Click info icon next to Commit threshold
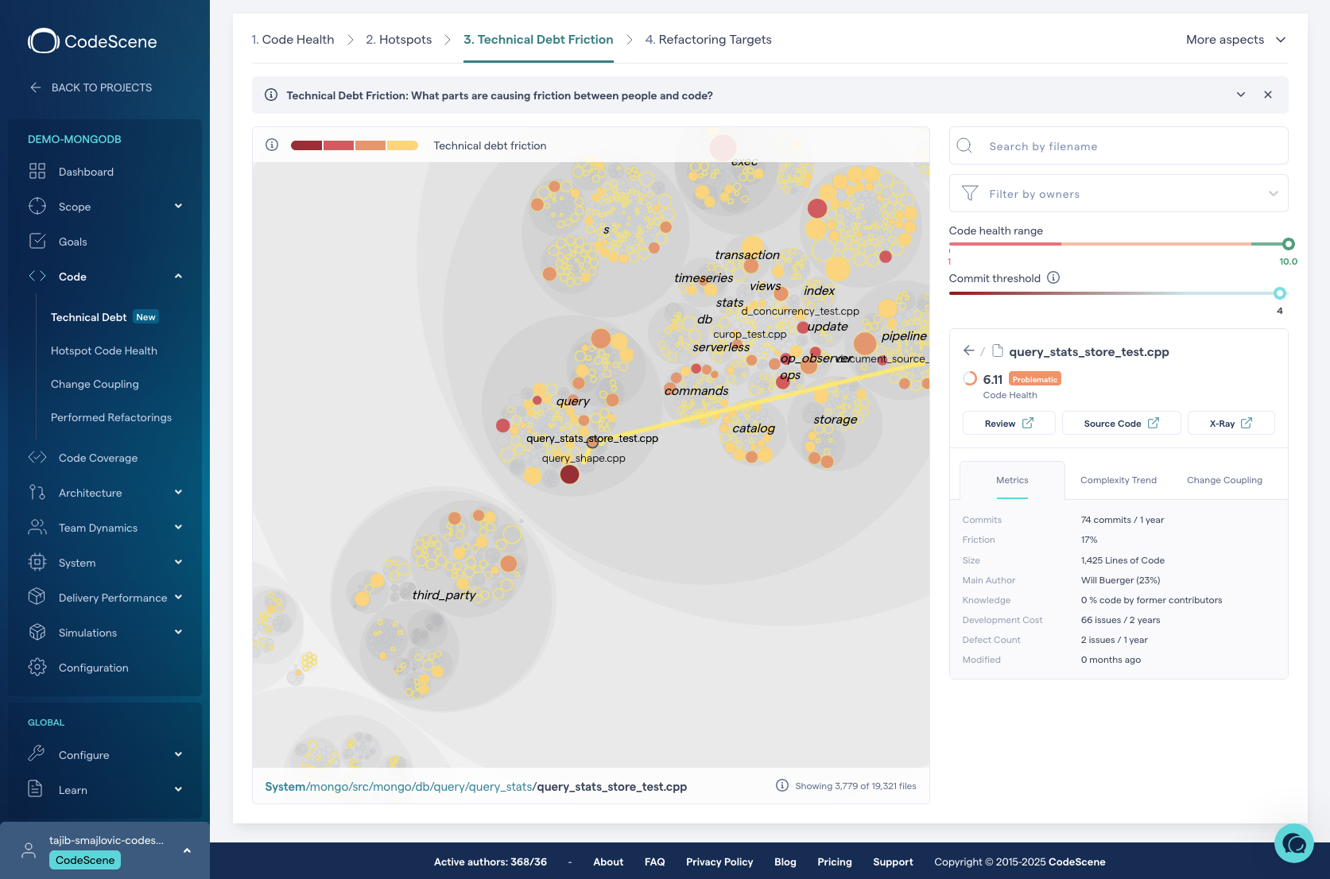The width and height of the screenshot is (1330, 879). click(x=1053, y=278)
